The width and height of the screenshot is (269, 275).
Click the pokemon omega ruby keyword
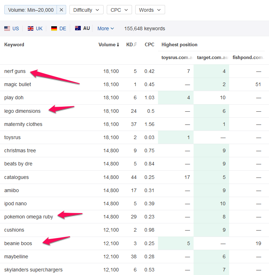(28, 217)
